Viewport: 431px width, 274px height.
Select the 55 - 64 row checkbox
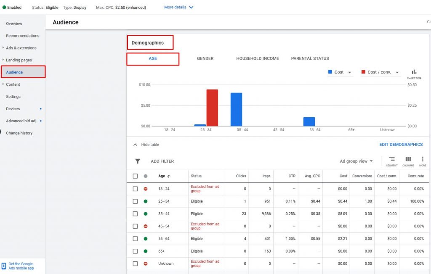tap(135, 239)
